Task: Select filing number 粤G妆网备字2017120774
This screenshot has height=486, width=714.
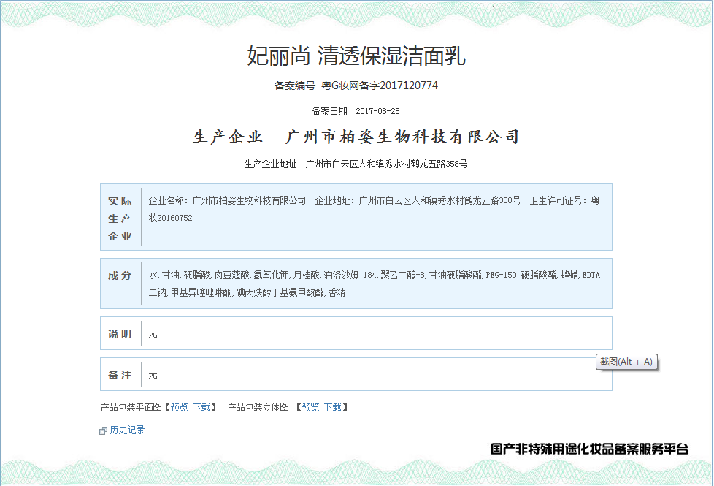Action: (x=380, y=86)
